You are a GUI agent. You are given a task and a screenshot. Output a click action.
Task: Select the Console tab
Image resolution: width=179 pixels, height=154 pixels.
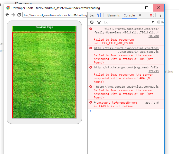129,15
